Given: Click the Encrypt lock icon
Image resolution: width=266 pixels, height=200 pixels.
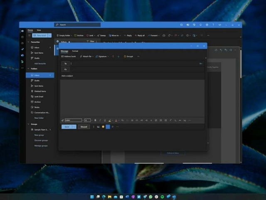Looking at the screenshot, I should (x=125, y=56).
